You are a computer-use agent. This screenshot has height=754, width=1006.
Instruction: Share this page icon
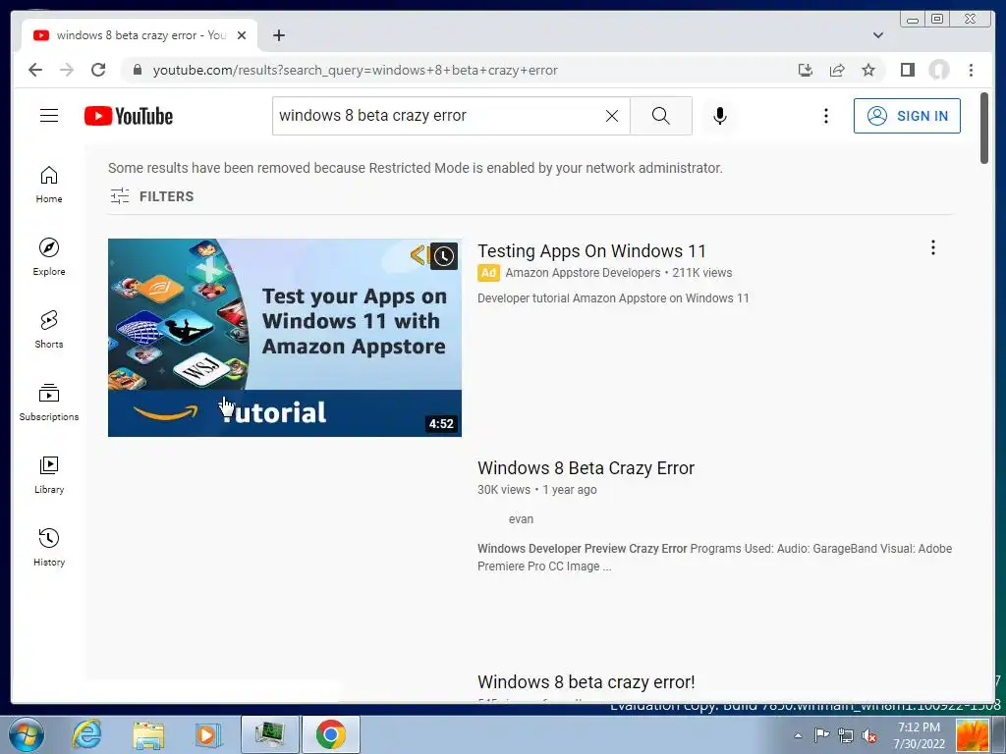[837, 70]
